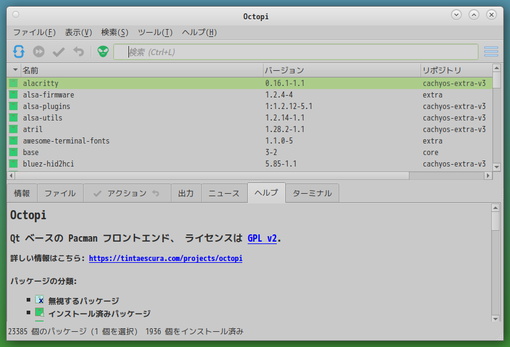Image resolution: width=510 pixels, height=347 pixels.
Task: Switch to the ファイル tab
Action: 60,193
